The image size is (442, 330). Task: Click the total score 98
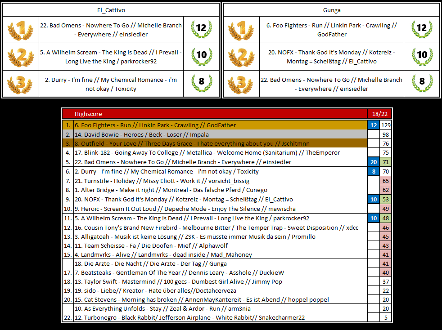(x=386, y=134)
